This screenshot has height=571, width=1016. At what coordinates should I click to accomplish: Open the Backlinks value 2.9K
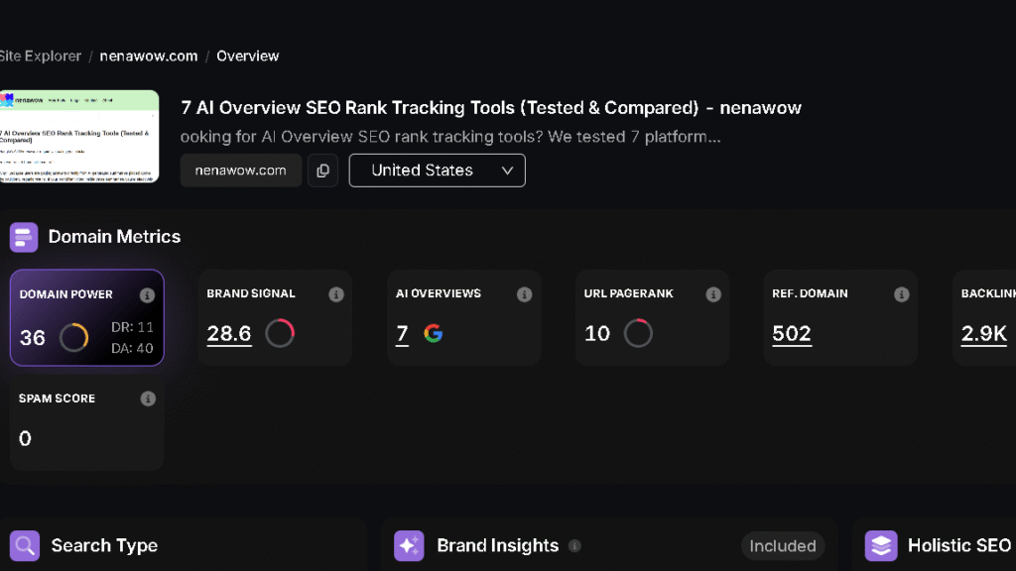(x=983, y=334)
